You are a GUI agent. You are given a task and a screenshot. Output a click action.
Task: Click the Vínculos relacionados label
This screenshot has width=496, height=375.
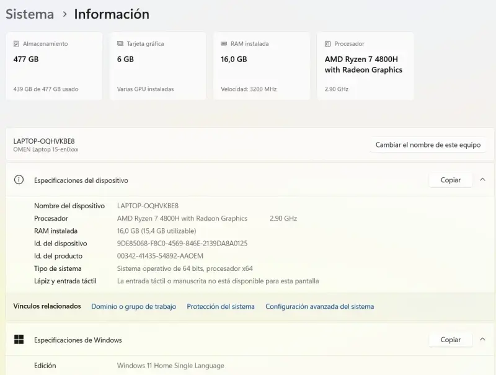tap(47, 306)
